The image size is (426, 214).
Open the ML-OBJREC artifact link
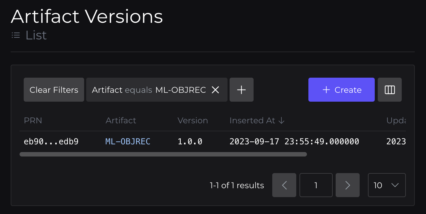coord(128,142)
